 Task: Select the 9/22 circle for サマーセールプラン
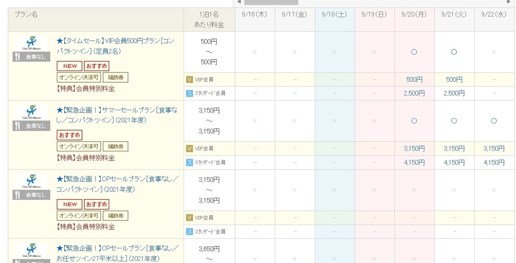(494, 121)
